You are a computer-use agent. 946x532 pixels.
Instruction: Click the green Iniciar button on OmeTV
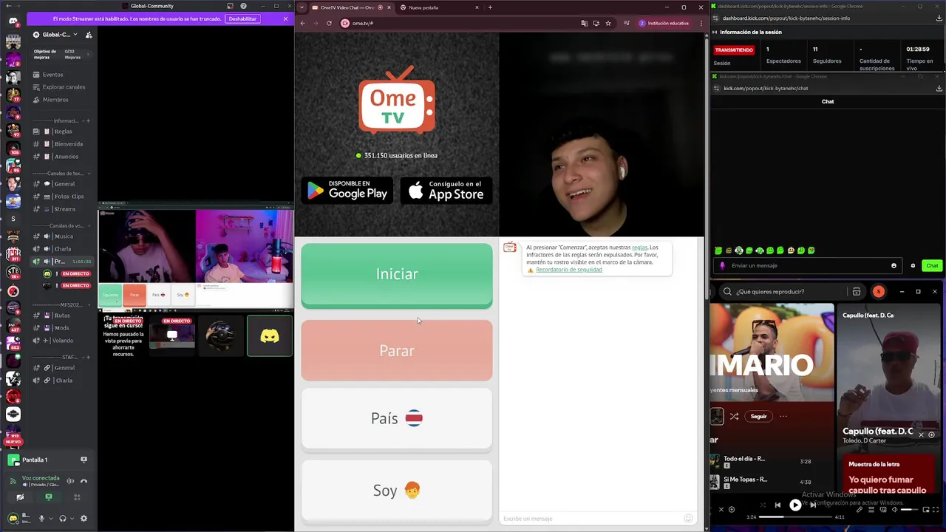coord(397,274)
